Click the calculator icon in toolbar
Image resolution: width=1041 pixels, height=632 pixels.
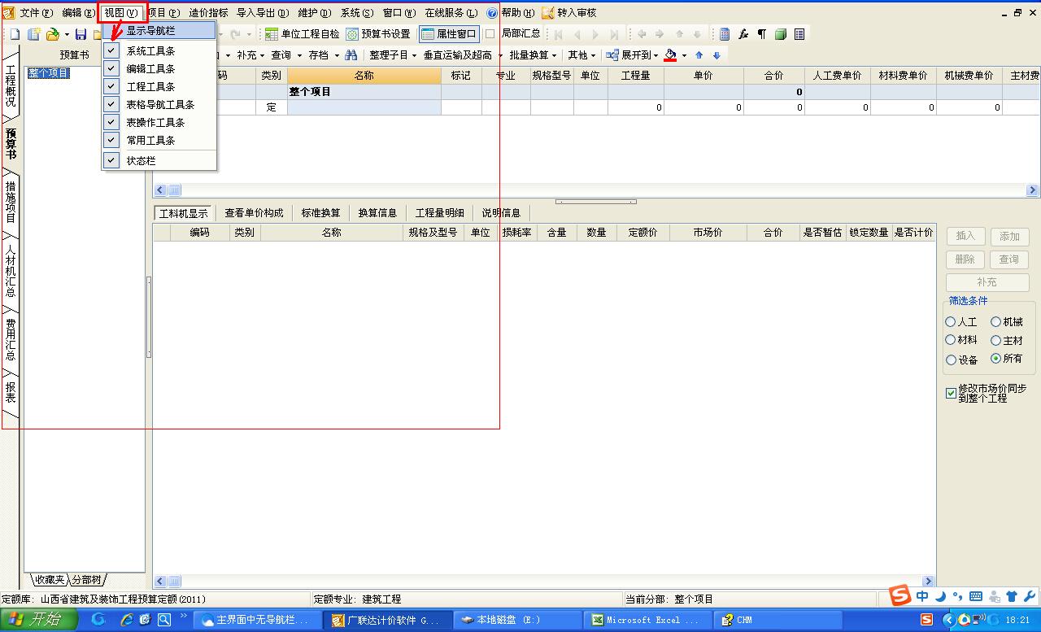tap(724, 34)
